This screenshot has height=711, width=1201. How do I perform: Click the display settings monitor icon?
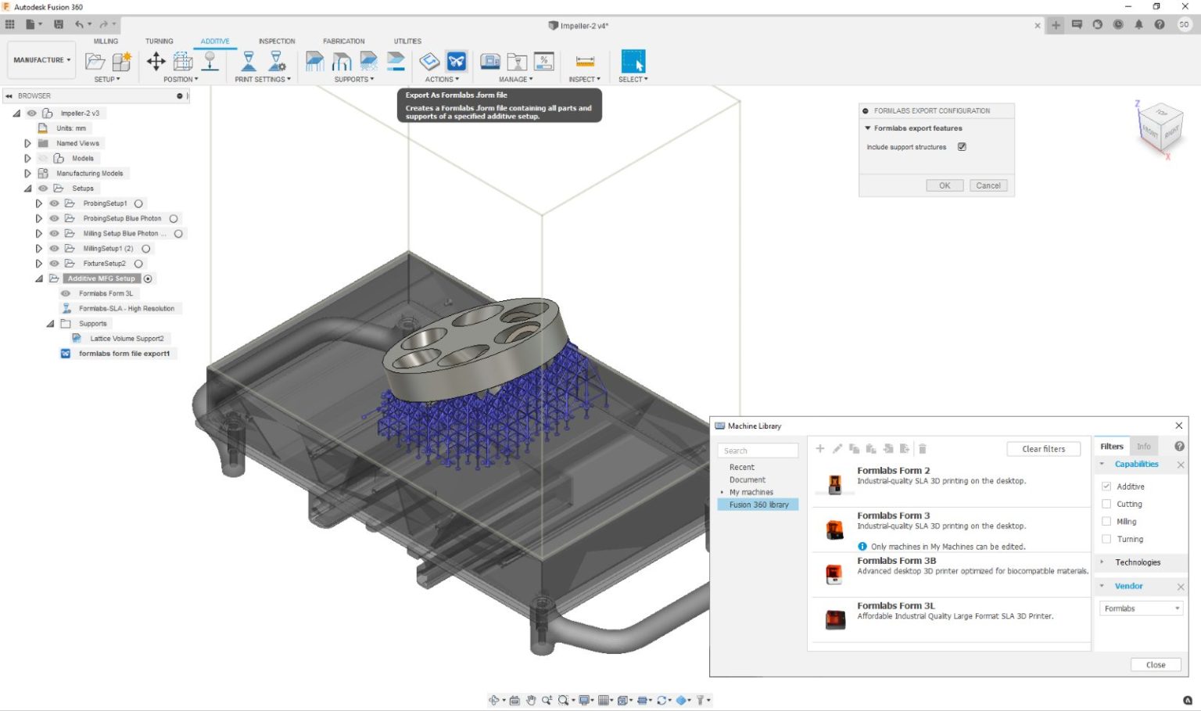click(585, 699)
